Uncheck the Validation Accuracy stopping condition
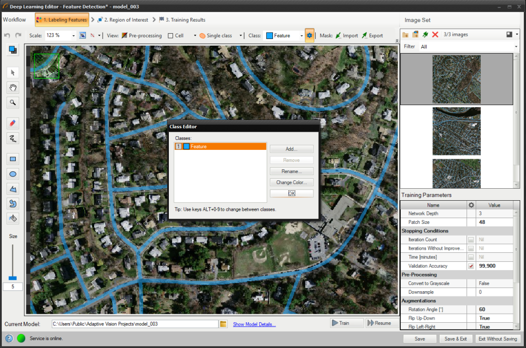This screenshot has width=526, height=348. (x=471, y=266)
